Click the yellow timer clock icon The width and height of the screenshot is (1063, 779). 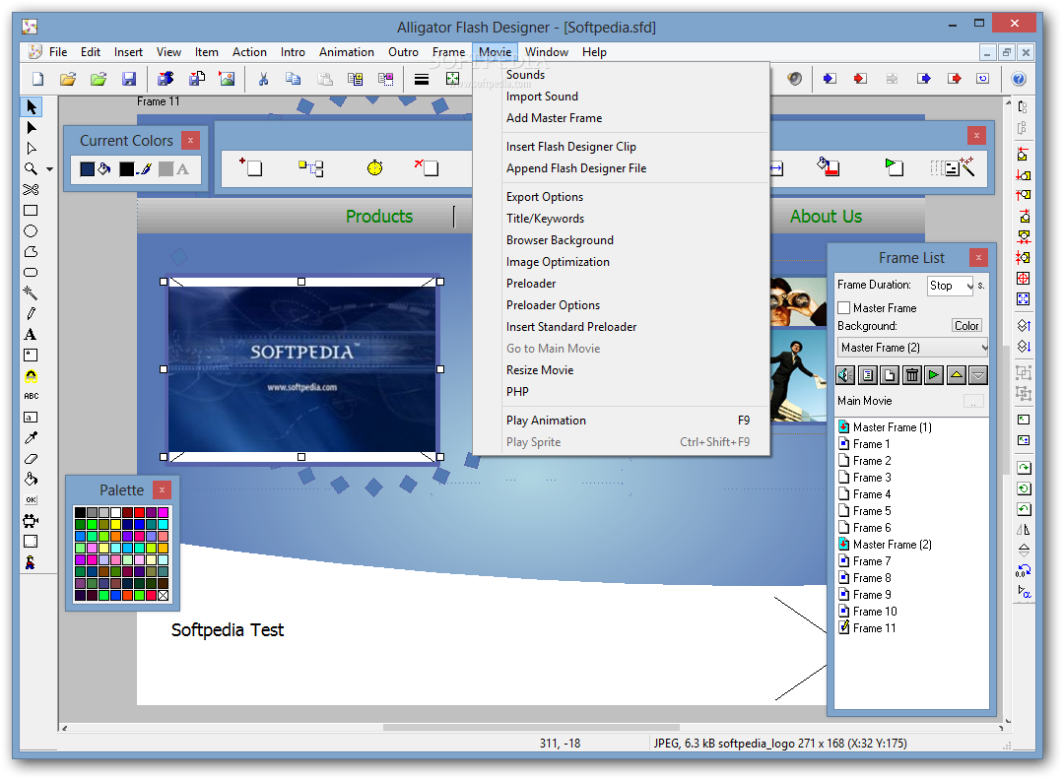[x=375, y=167]
